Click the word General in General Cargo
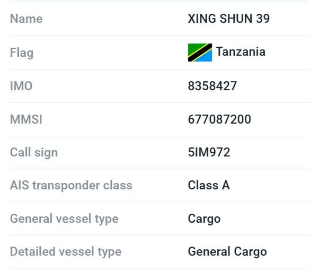 pyautogui.click(x=209, y=251)
